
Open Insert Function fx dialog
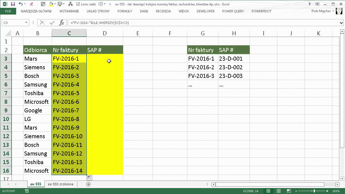point(61,23)
